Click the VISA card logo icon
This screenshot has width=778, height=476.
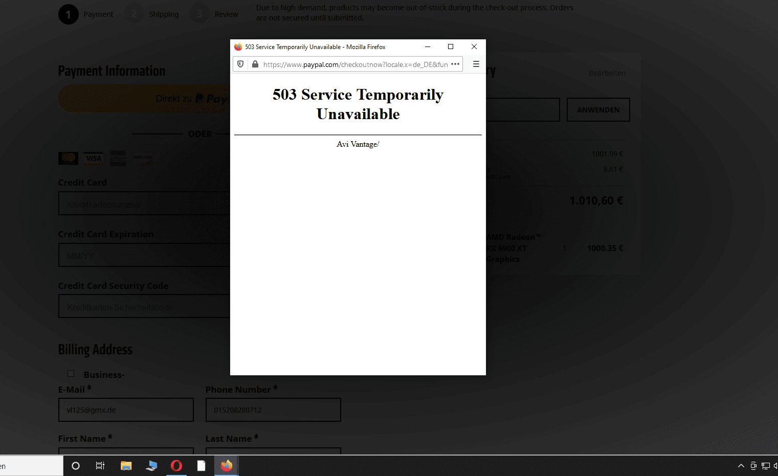pos(93,158)
